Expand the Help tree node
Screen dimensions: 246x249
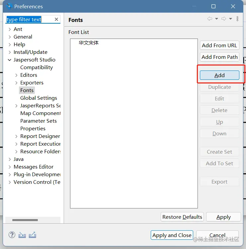(10, 45)
